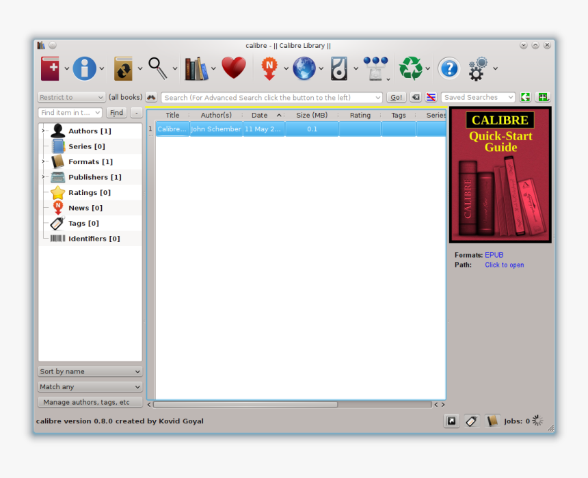
Task: Click the reset quick search icon
Action: [416, 98]
